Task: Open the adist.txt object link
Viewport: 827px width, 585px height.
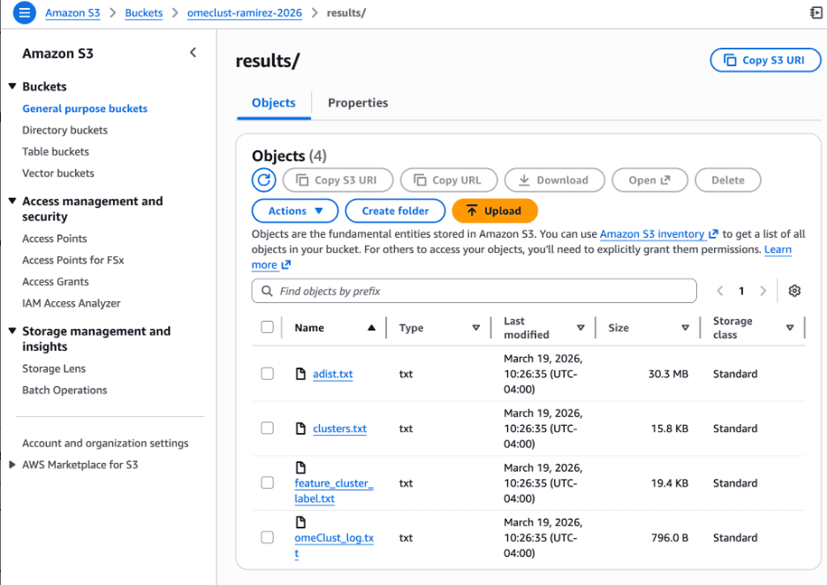Action: [333, 374]
